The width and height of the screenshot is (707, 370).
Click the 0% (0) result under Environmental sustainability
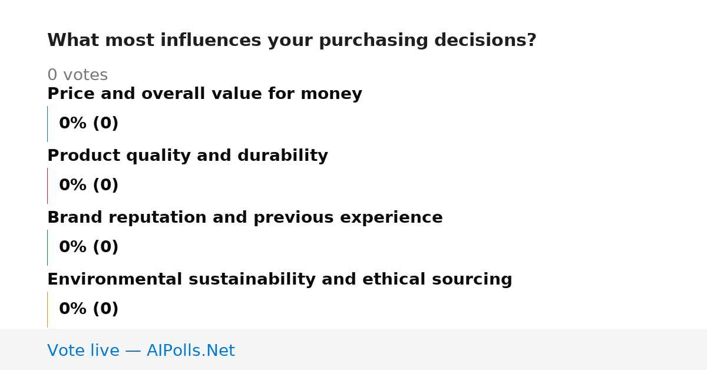(x=88, y=309)
